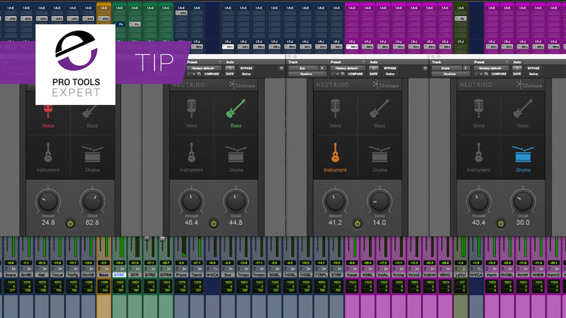Screen dimensions: 566x318
Task: Click target icon in Sax plug-in window header
Action: [425, 68]
